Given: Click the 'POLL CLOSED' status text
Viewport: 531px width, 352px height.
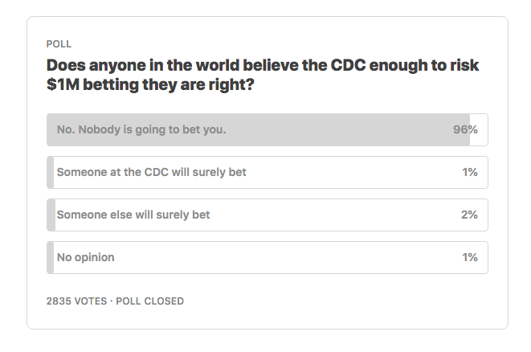Looking at the screenshot, I should pos(149,301).
